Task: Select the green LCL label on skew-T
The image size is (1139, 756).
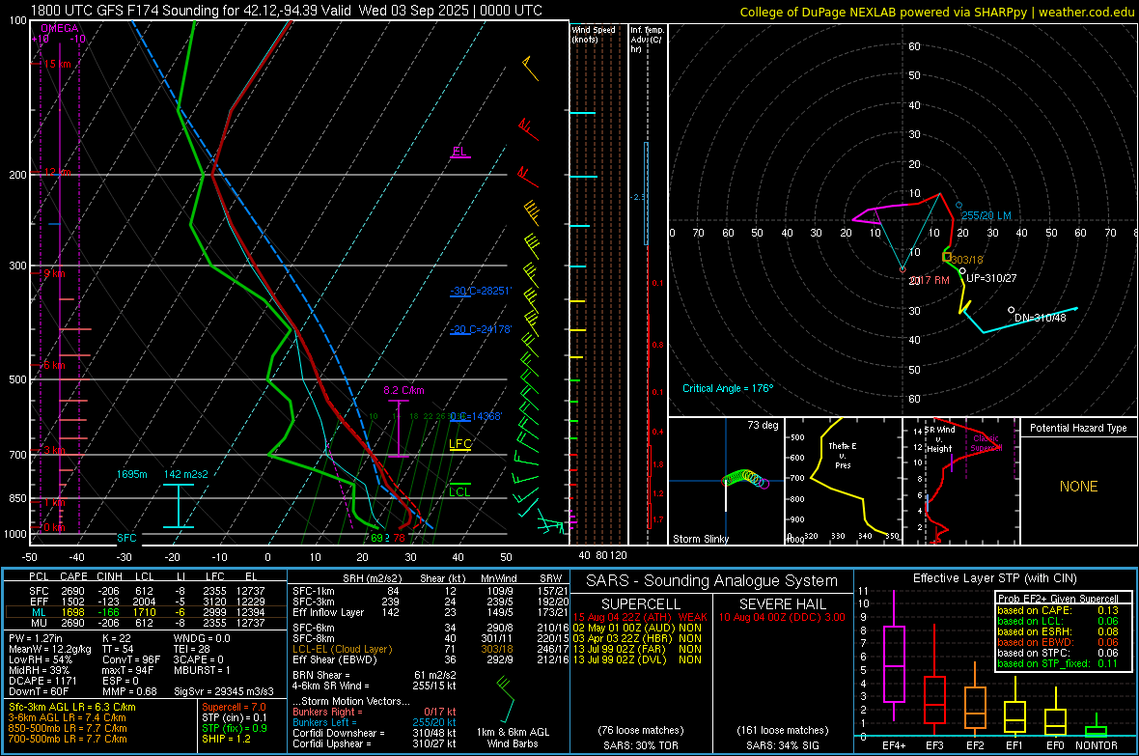Action: (x=459, y=492)
